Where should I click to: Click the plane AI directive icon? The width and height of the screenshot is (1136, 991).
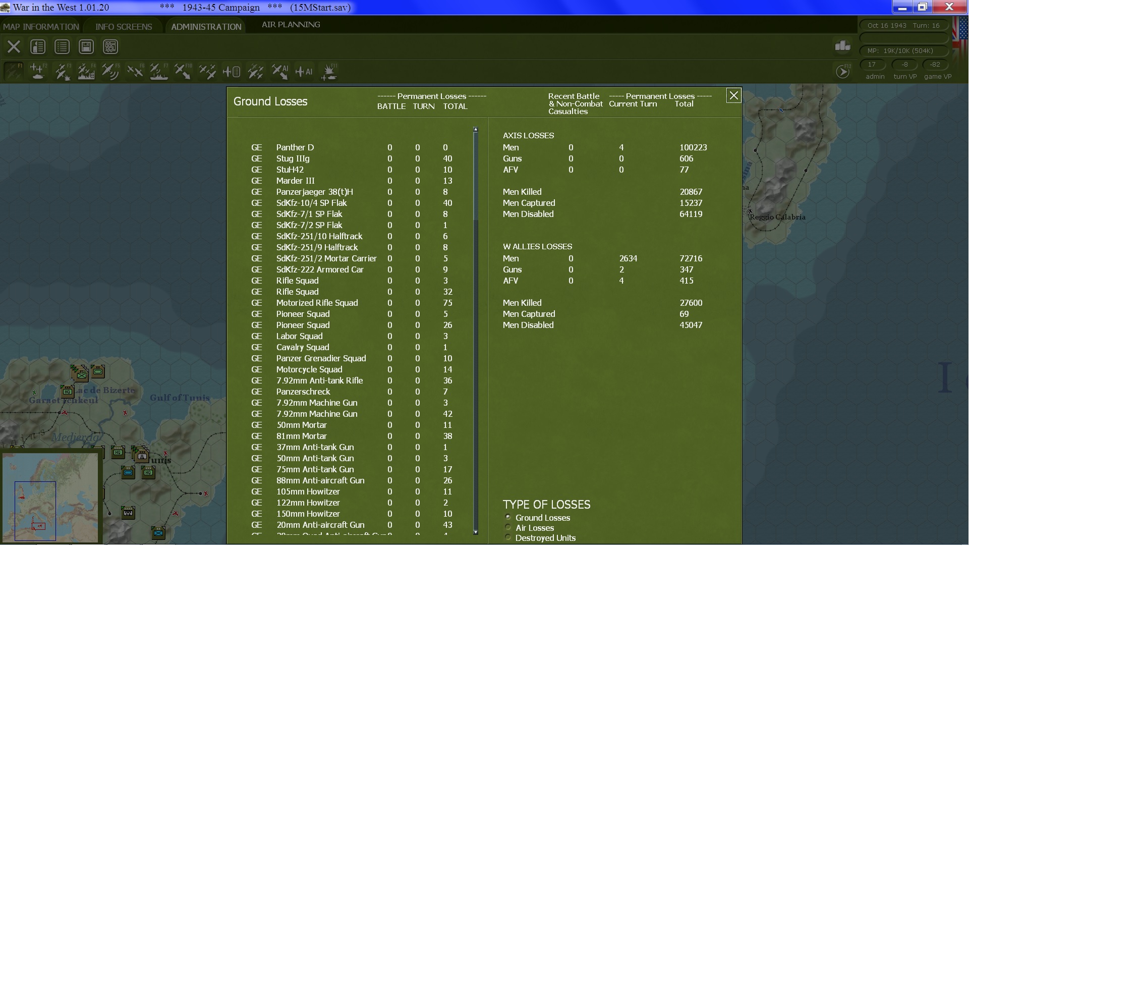tap(304, 71)
